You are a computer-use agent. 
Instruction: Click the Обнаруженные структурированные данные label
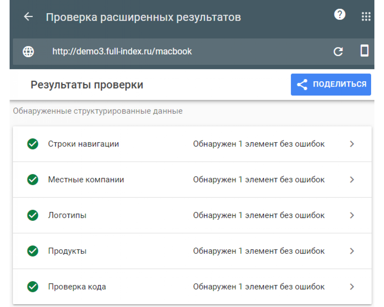pos(97,111)
